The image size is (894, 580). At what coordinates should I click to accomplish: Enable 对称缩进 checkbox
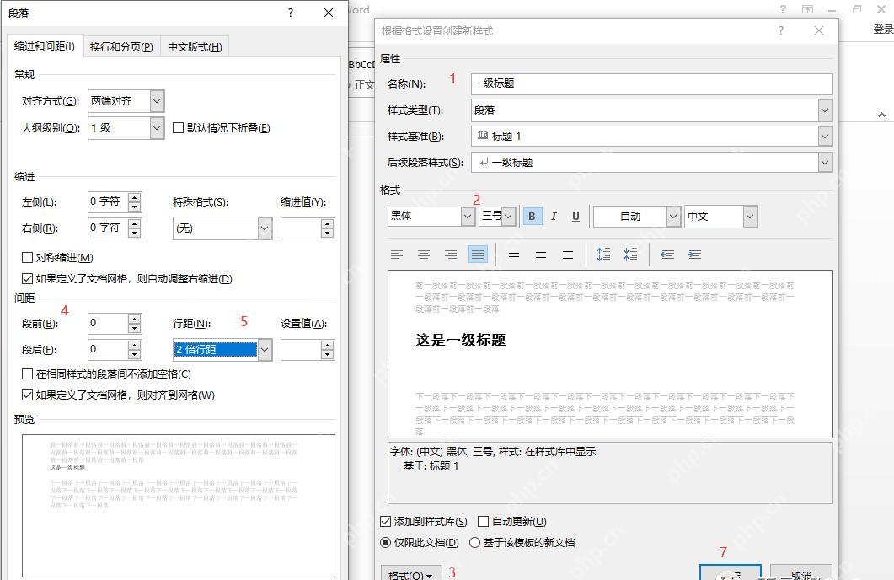tap(27, 258)
